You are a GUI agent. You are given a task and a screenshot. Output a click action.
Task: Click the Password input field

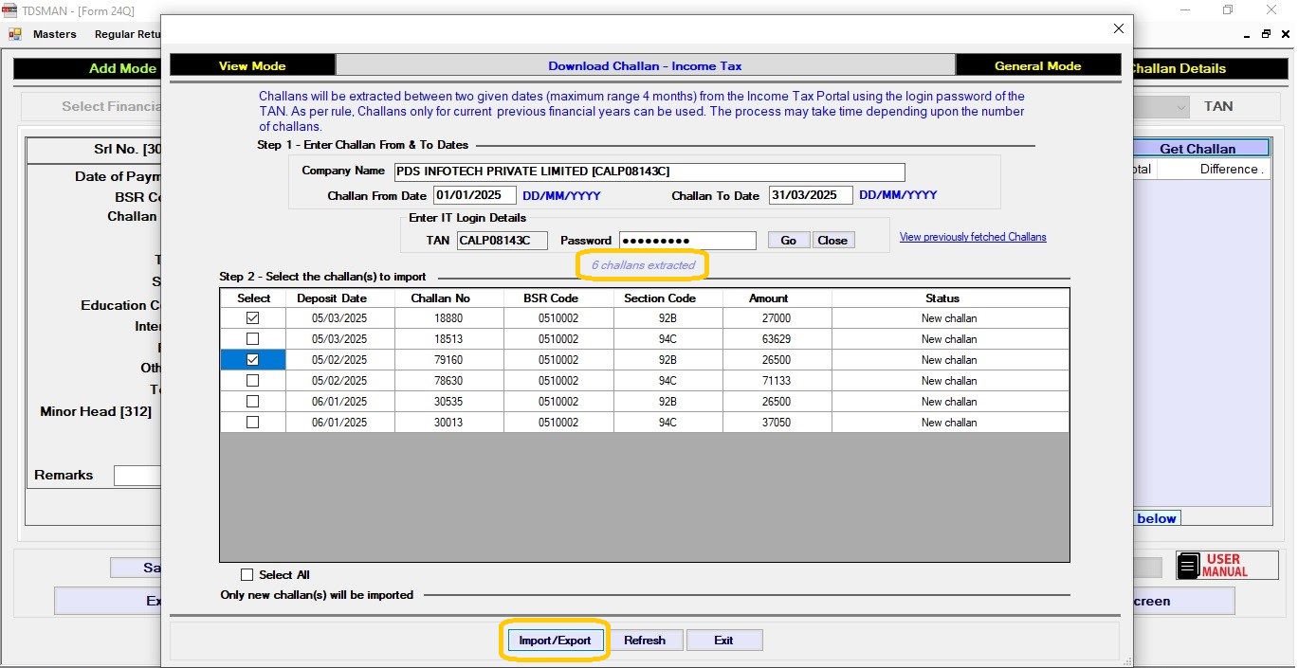tap(686, 241)
